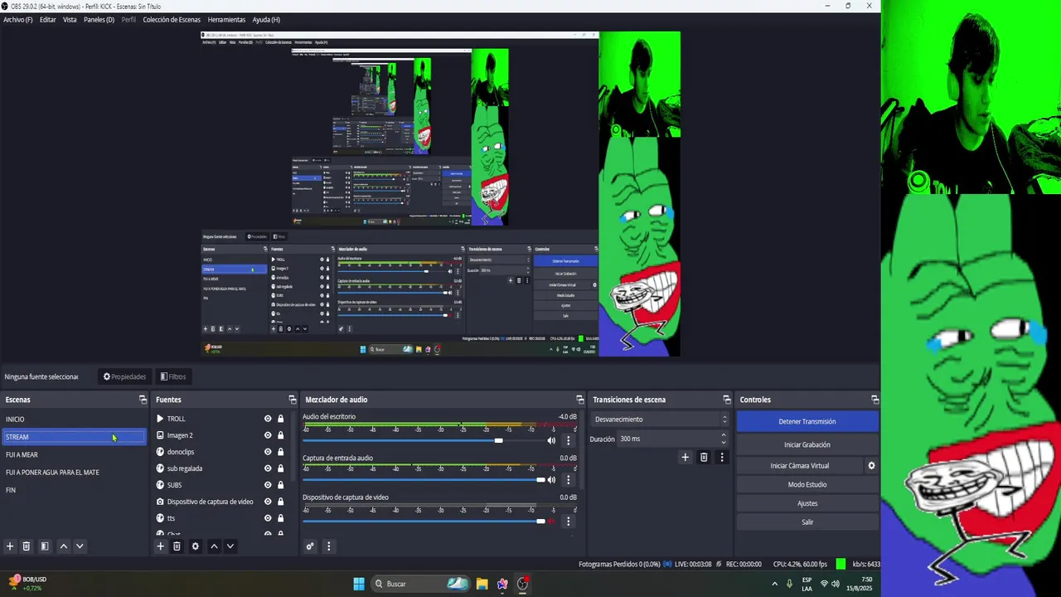The width and height of the screenshot is (1061, 597).
Task: Unlock the TROLL source padlock
Action: (x=280, y=419)
